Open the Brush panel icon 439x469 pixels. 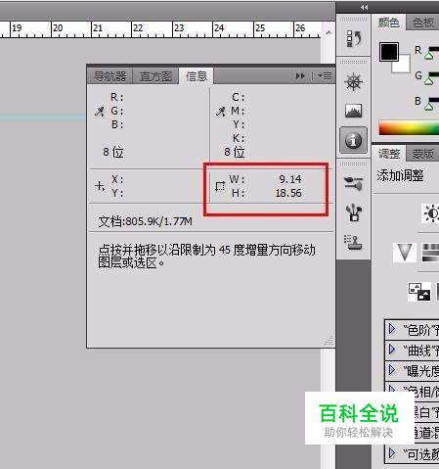tap(354, 184)
